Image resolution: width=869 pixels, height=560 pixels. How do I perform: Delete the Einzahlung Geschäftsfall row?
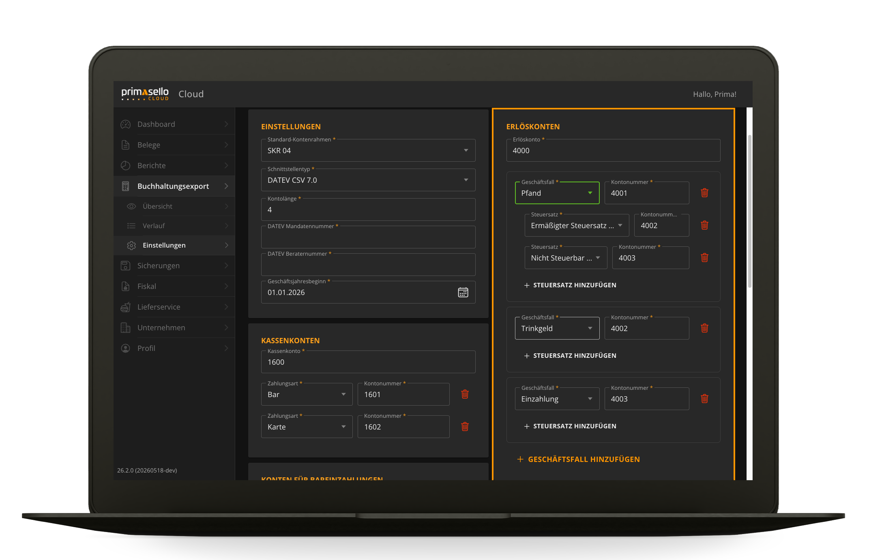[x=705, y=399]
